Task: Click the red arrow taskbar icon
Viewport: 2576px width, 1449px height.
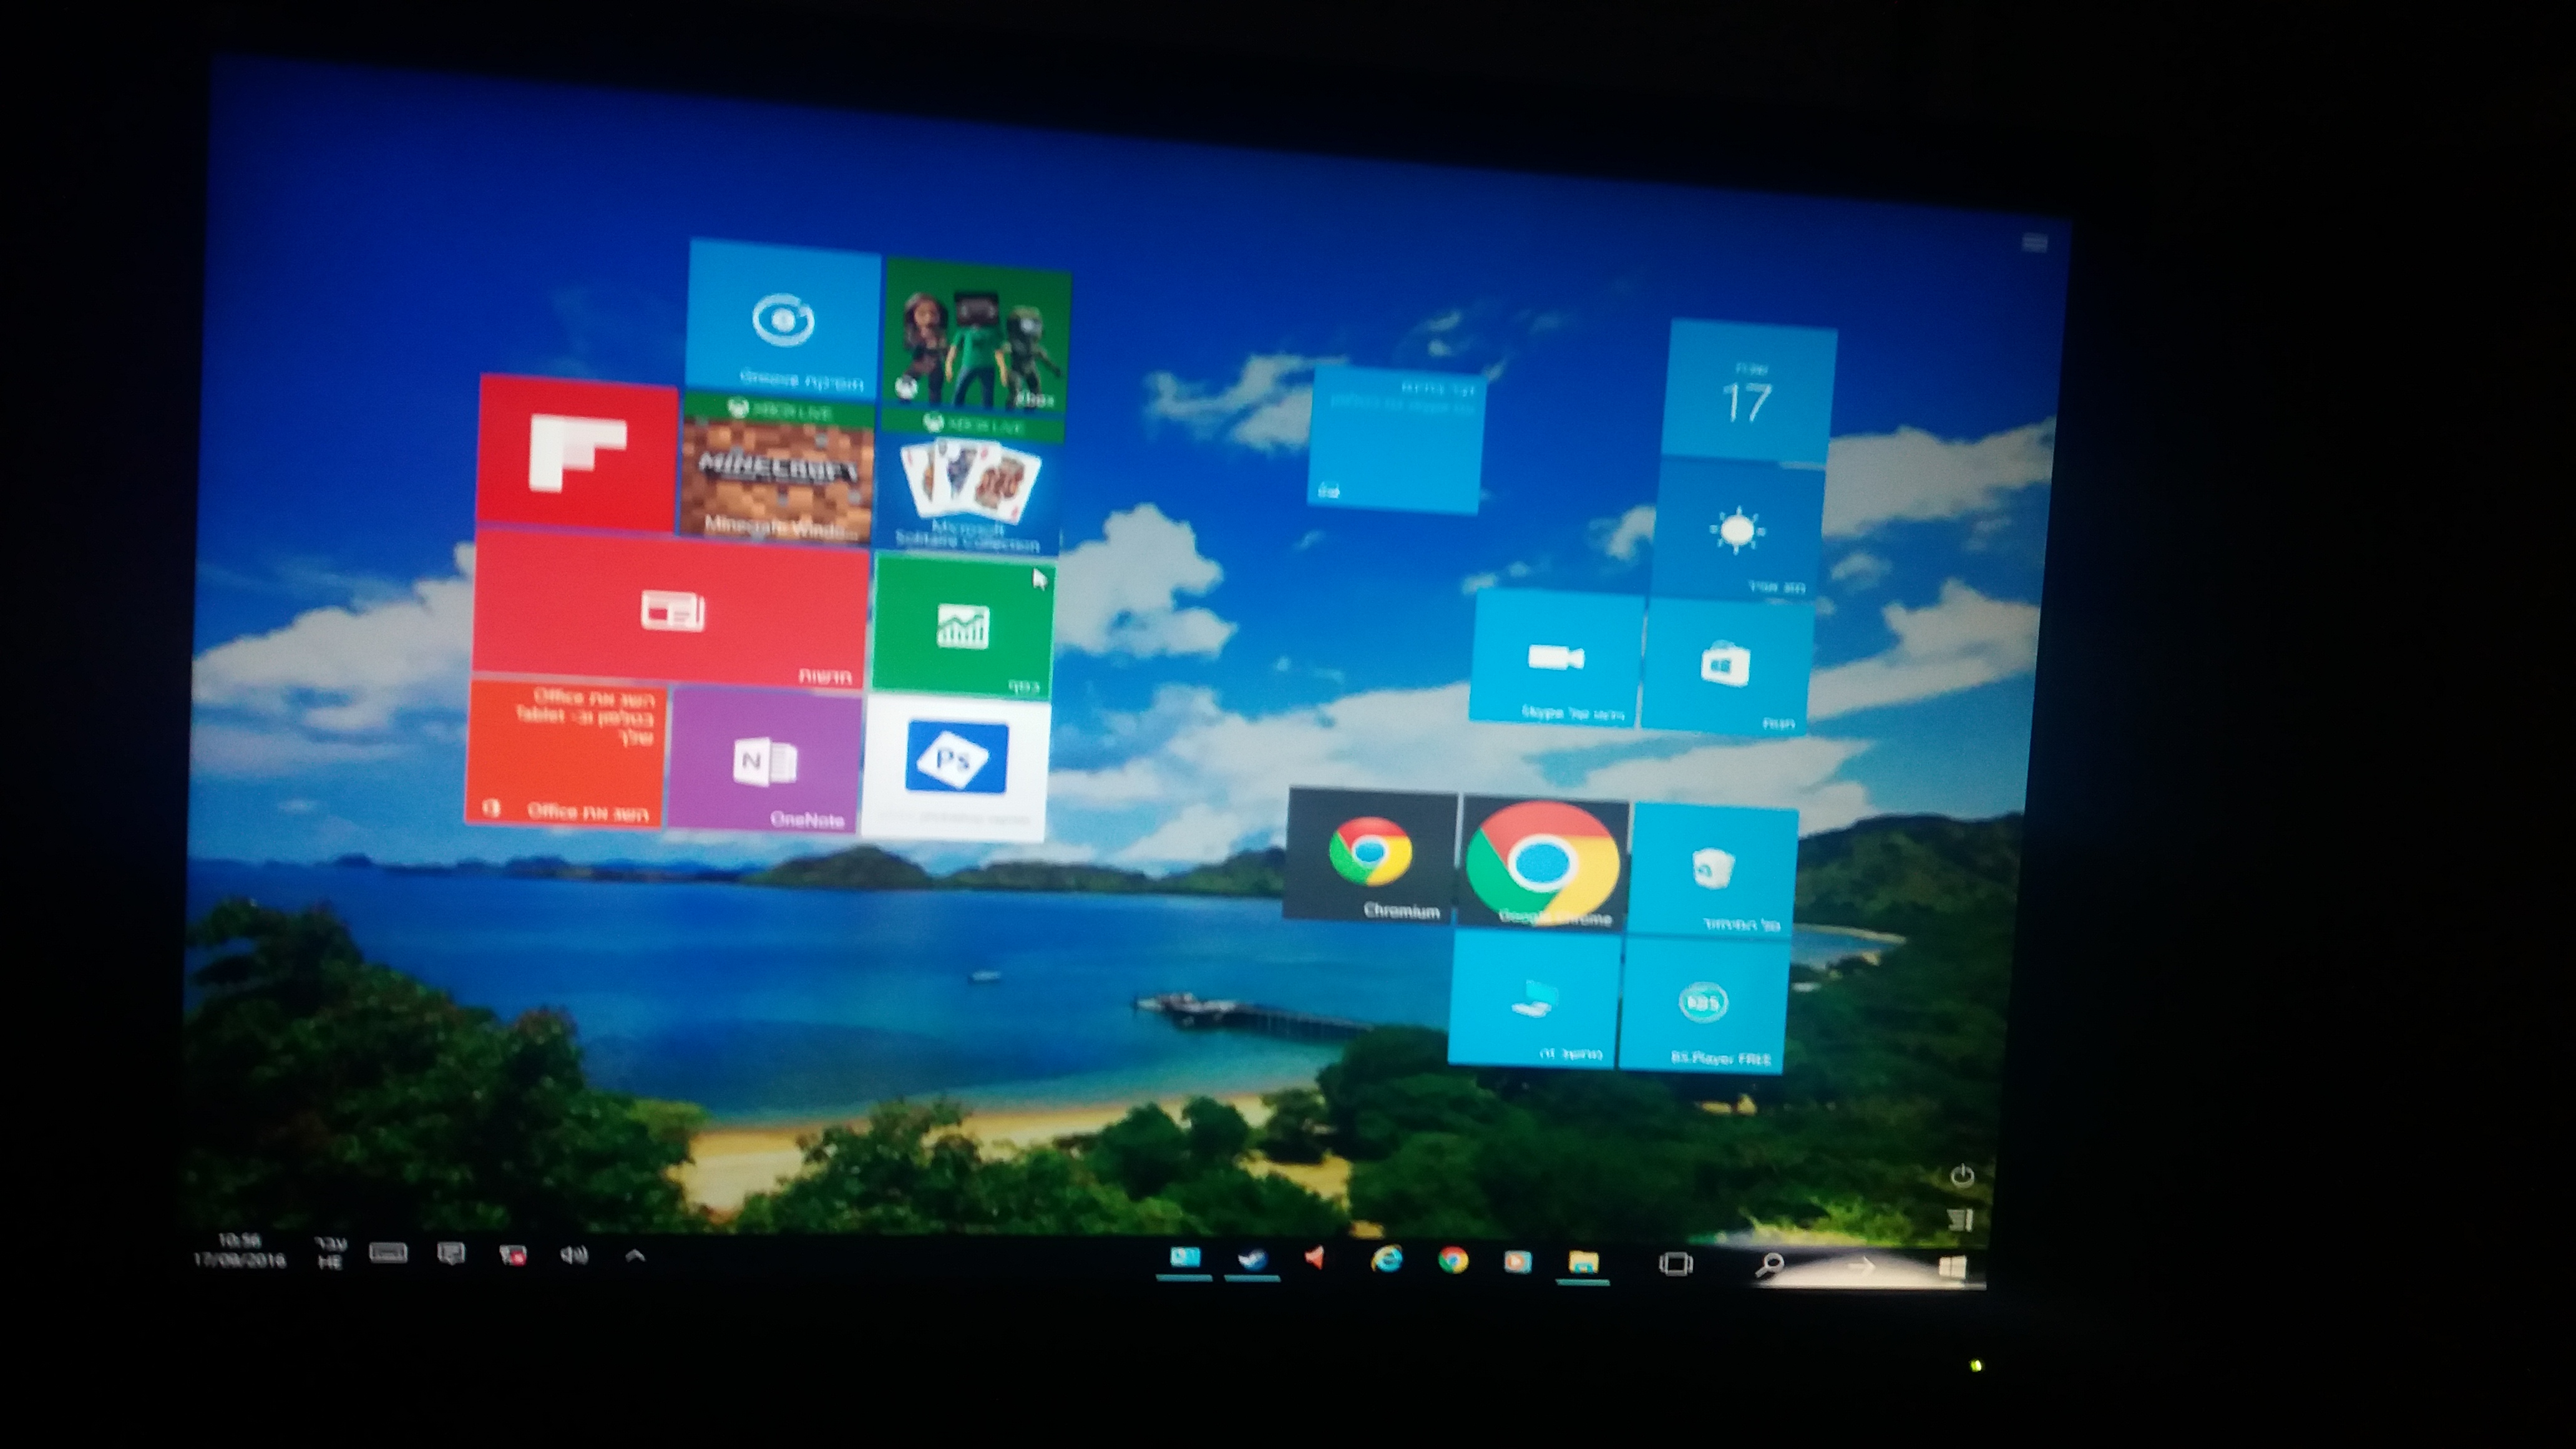Action: tap(1316, 1258)
